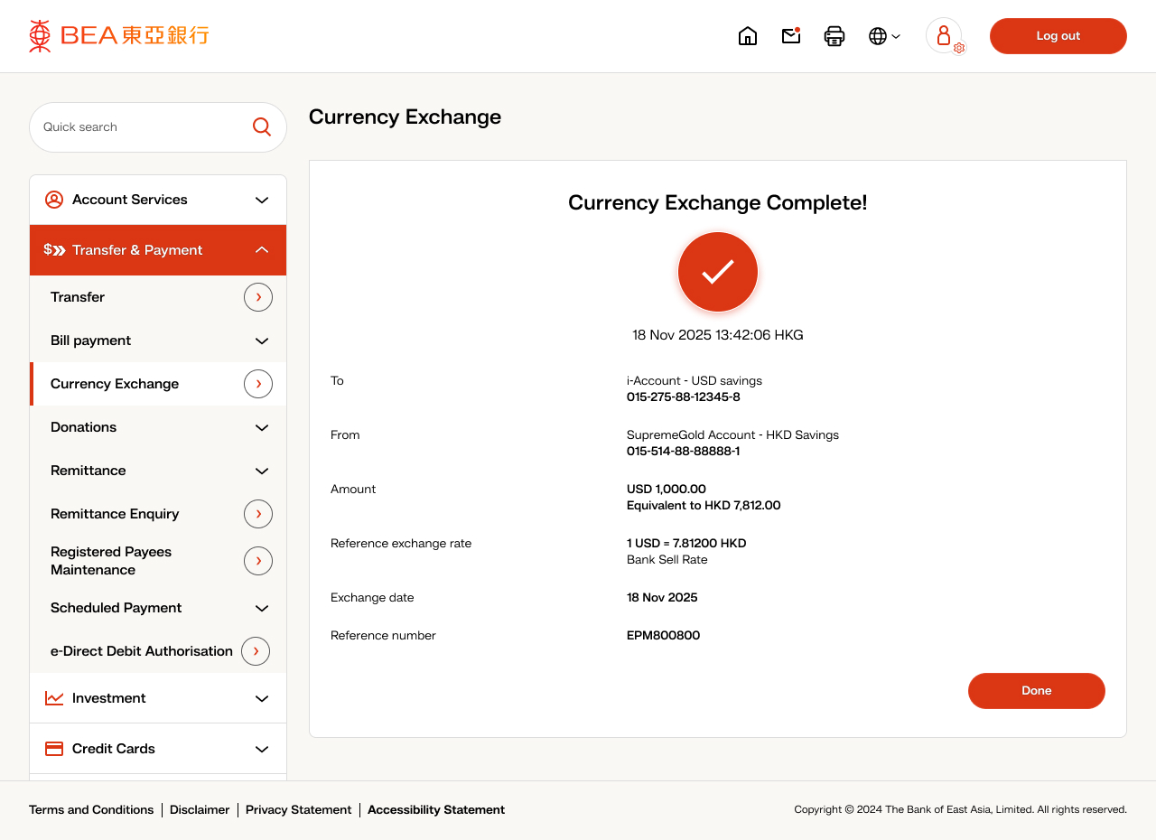This screenshot has width=1156, height=840.
Task: Click the Log out button
Action: coord(1058,36)
